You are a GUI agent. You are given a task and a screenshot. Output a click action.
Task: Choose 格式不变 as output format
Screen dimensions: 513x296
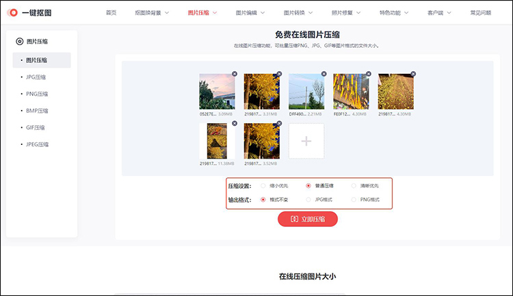pos(263,200)
